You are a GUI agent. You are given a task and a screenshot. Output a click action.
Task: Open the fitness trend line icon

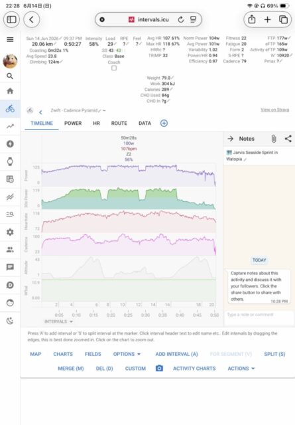tap(10, 126)
